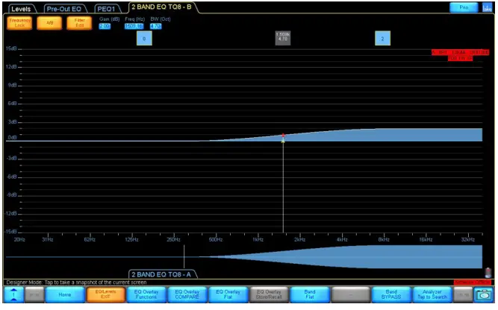Click the Designer Mode status message
Screen dimensions: 498x310
76,282
